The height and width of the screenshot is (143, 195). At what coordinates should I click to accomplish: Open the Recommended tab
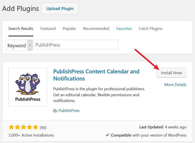tap(96, 29)
